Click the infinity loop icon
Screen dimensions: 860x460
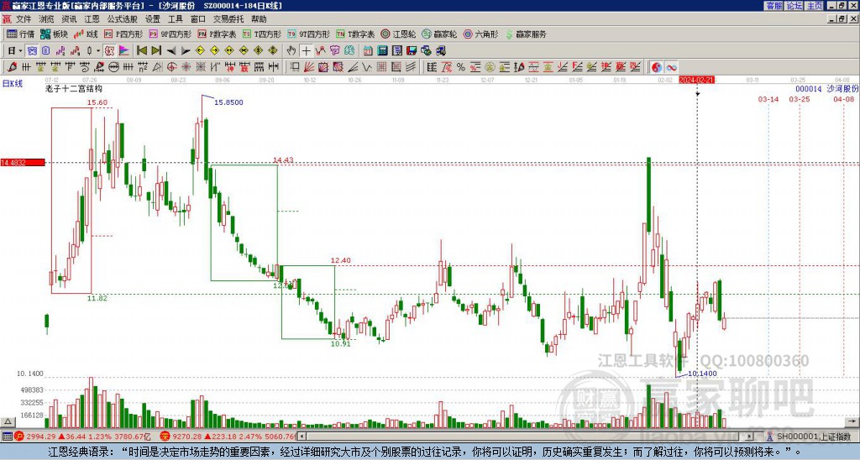[671, 67]
